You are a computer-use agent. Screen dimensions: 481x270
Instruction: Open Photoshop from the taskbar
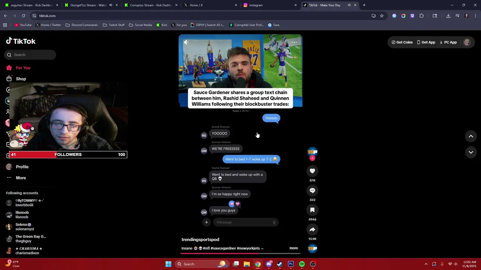click(290, 264)
